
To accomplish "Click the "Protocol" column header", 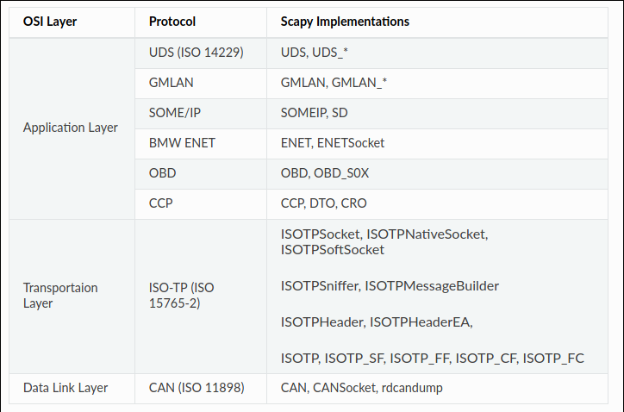I will (x=172, y=21).
